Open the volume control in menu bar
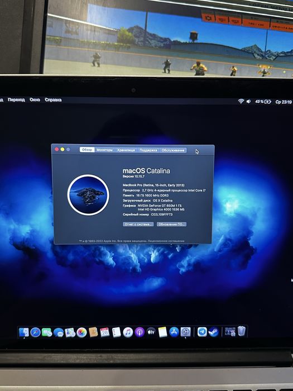 [248, 101]
